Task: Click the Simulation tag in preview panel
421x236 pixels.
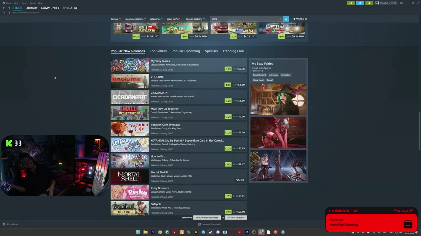Action: click(x=286, y=75)
